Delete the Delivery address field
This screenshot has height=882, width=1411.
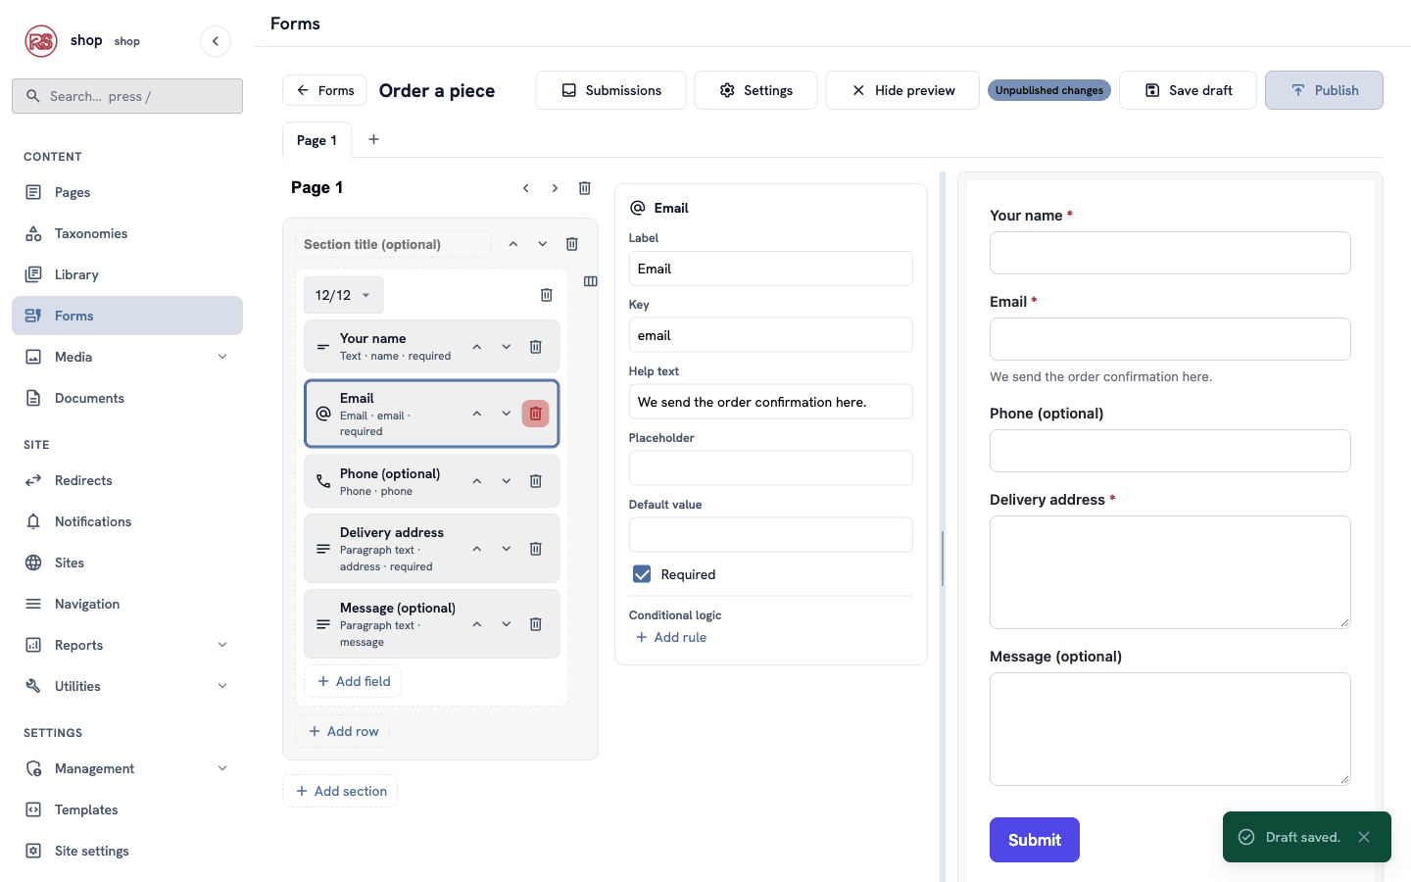(536, 549)
